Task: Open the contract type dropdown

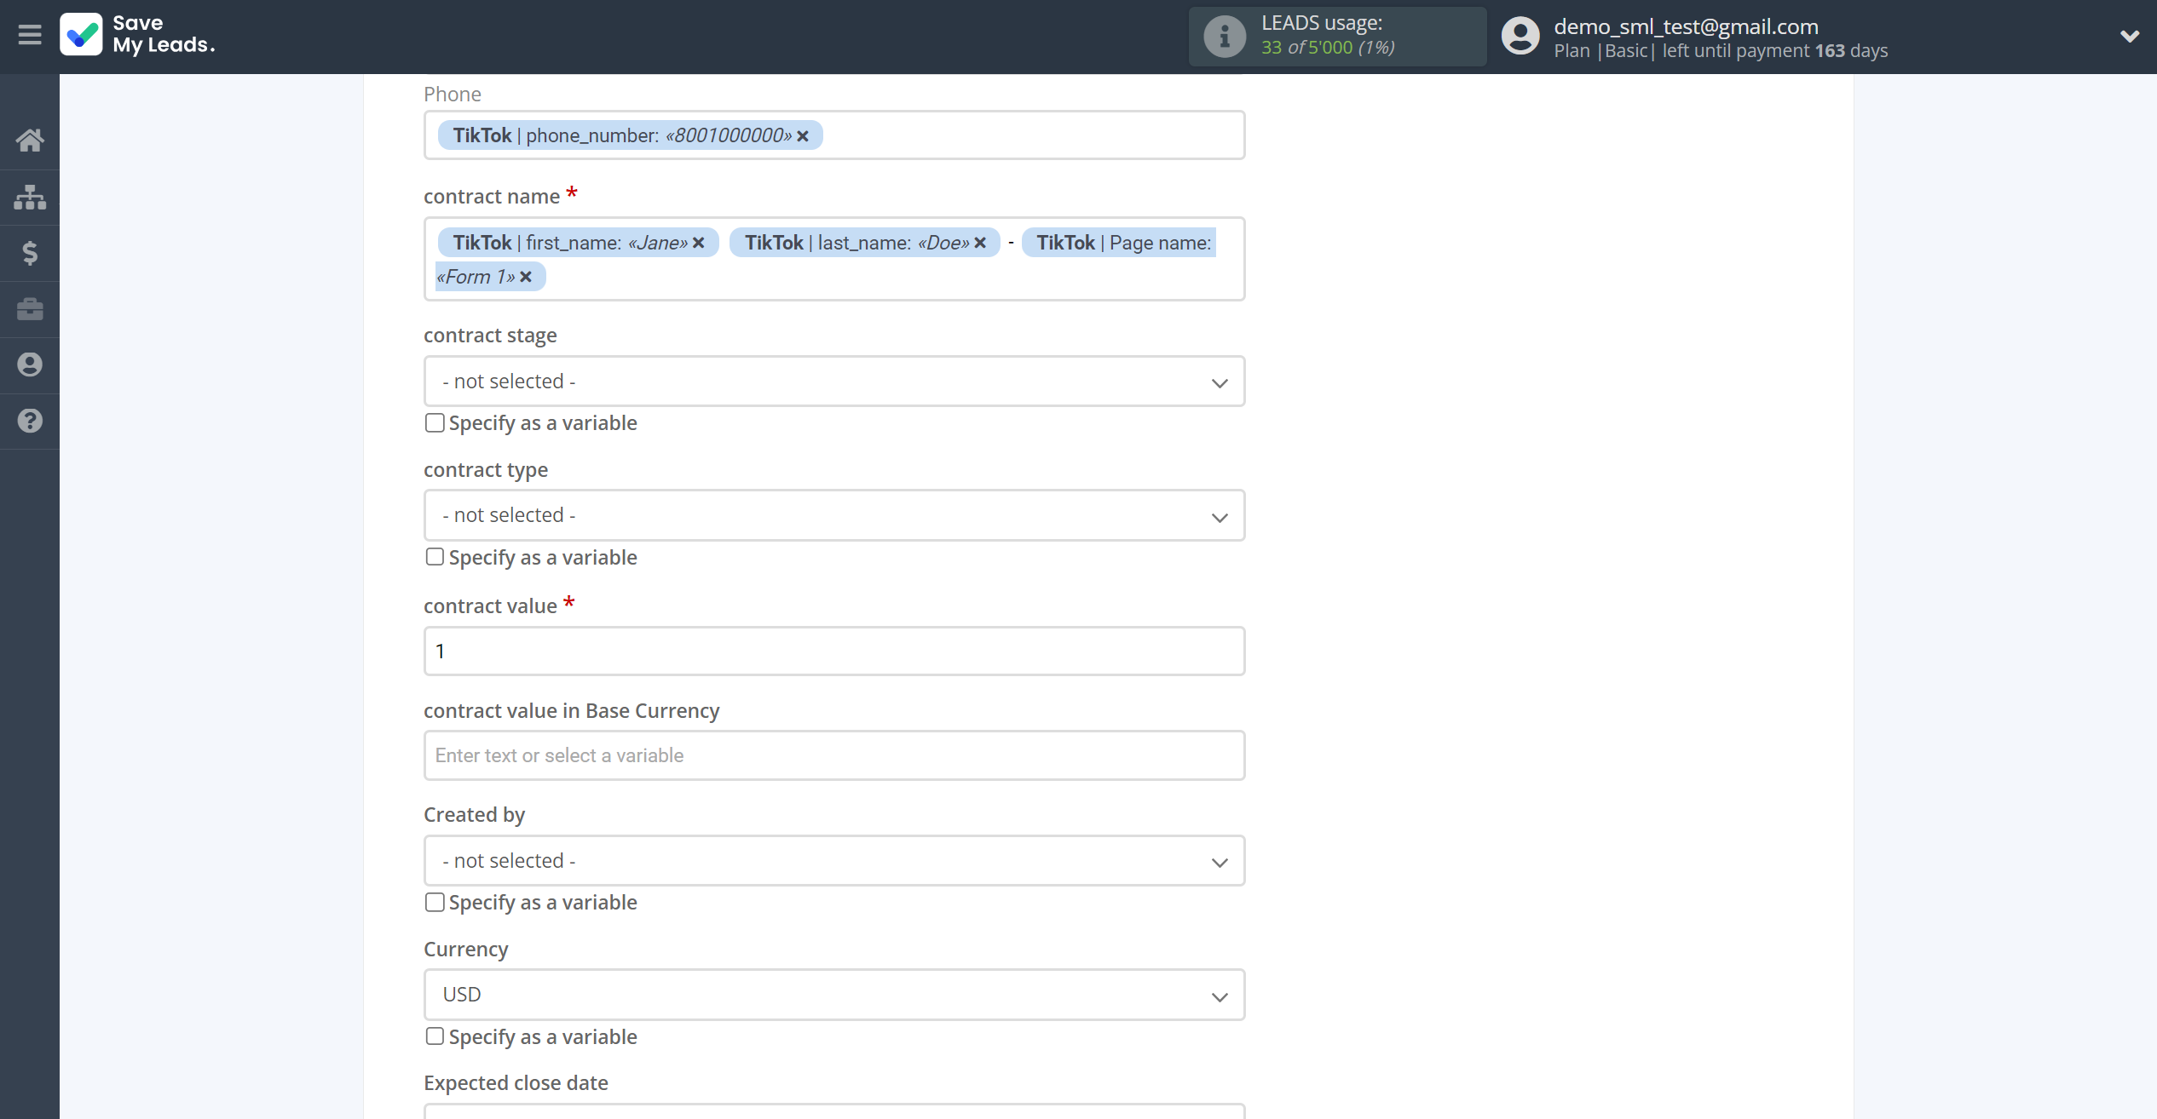Action: 834,515
